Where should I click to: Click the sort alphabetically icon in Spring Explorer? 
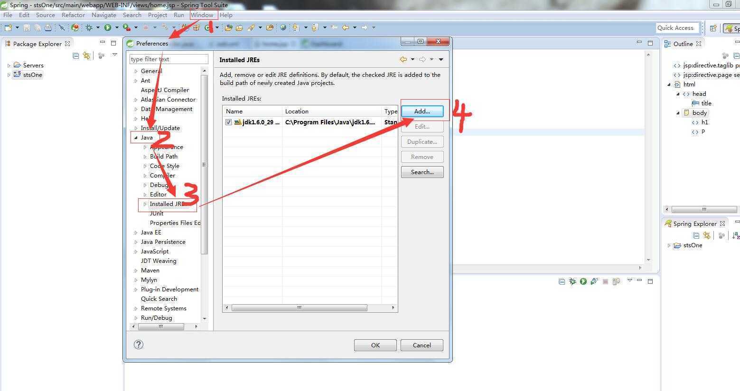[x=736, y=235]
